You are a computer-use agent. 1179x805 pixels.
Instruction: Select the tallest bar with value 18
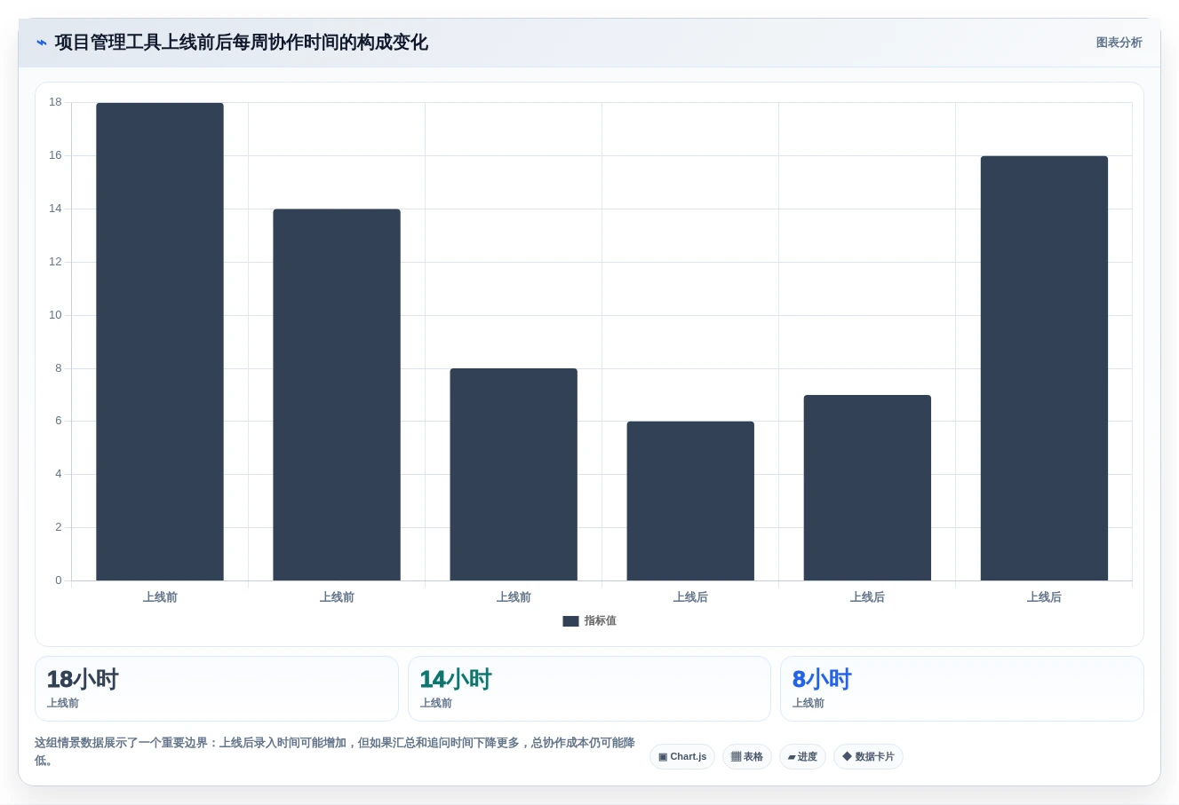[x=160, y=342]
